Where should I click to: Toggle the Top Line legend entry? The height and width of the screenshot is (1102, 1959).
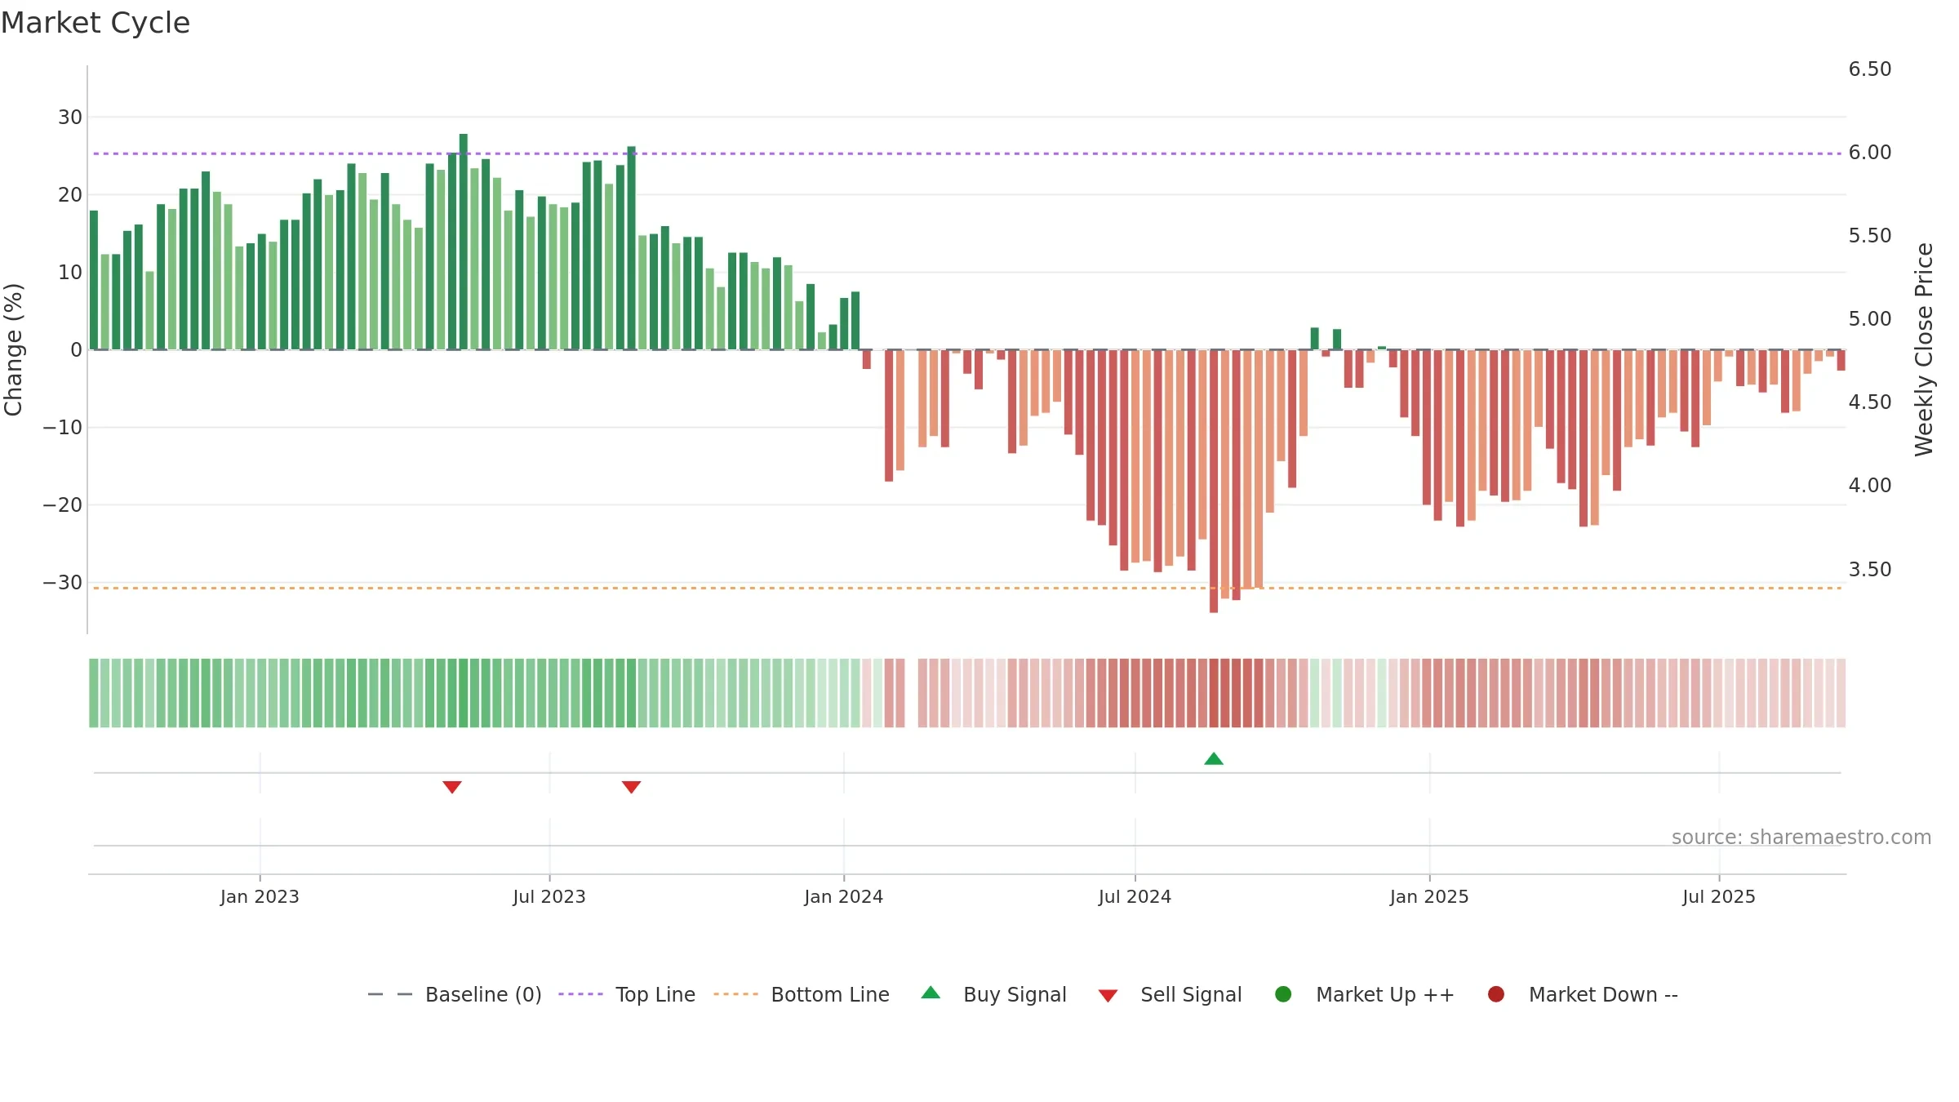(x=627, y=994)
